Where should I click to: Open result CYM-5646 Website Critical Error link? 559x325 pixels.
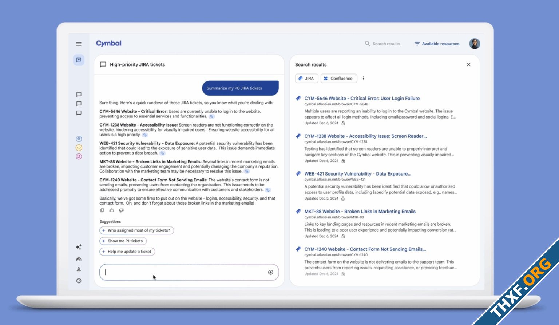(x=362, y=99)
